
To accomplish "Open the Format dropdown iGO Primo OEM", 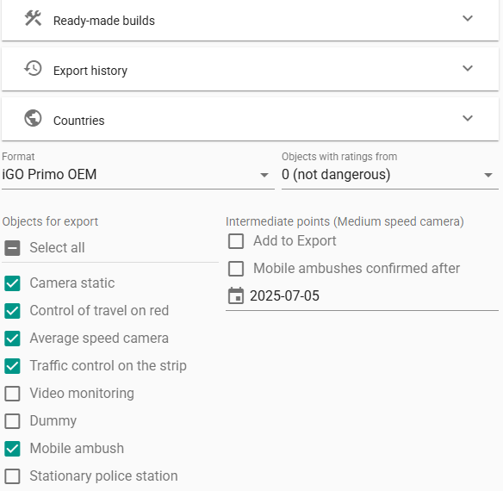I will click(138, 175).
